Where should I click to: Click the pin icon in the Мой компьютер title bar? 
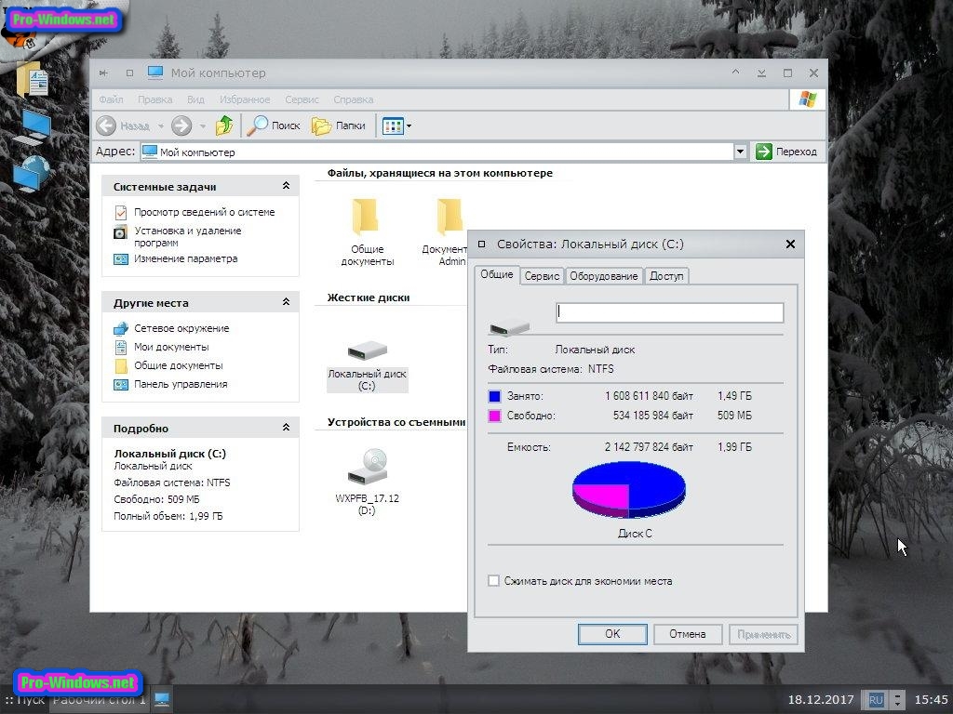pyautogui.click(x=103, y=73)
